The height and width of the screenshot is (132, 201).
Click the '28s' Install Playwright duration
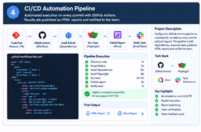pos(142,74)
